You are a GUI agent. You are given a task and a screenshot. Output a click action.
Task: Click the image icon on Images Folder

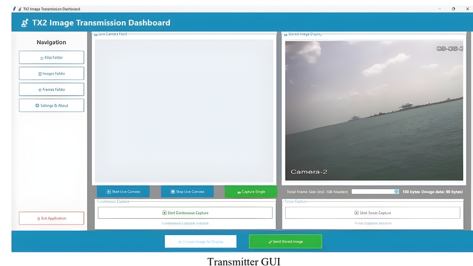click(40, 74)
